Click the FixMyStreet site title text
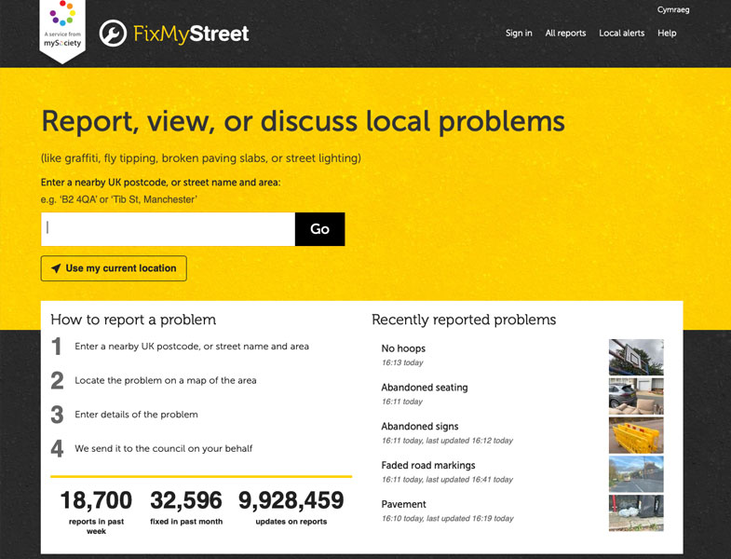The image size is (731, 559). tap(191, 34)
